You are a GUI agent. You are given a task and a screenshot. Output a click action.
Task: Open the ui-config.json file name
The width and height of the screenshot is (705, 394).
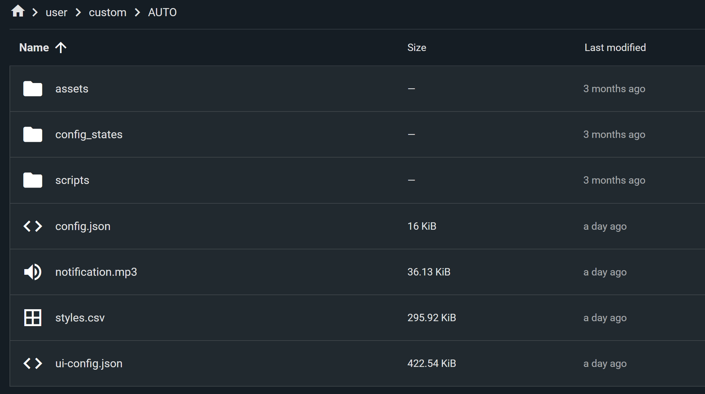tap(89, 363)
